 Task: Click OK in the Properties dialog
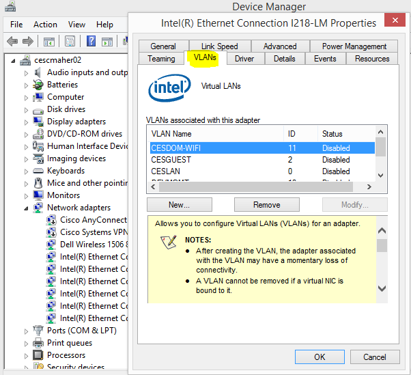click(x=320, y=357)
